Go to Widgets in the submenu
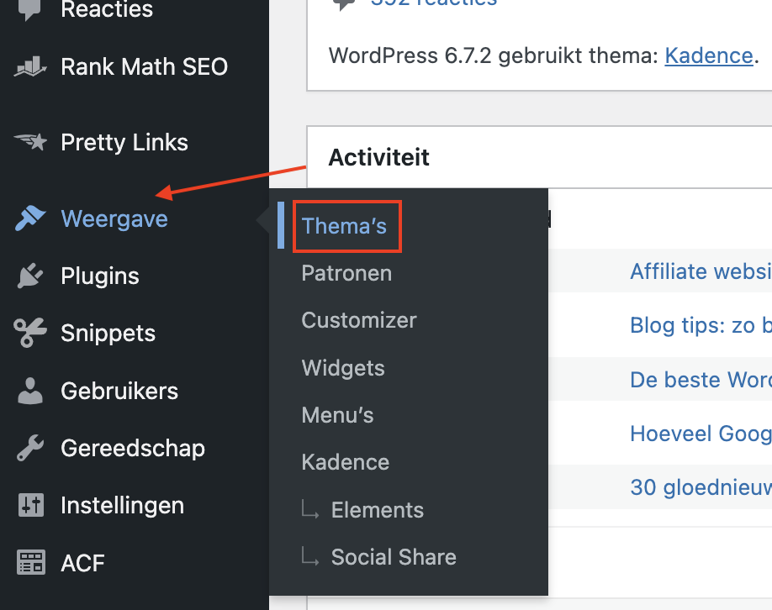This screenshot has width=772, height=610. point(343,368)
